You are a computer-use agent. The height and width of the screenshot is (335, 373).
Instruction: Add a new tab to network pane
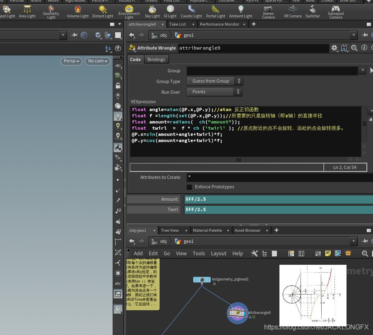coord(277,230)
